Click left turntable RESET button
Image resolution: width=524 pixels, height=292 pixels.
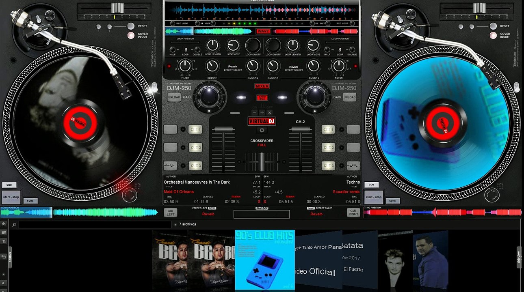(x=131, y=26)
